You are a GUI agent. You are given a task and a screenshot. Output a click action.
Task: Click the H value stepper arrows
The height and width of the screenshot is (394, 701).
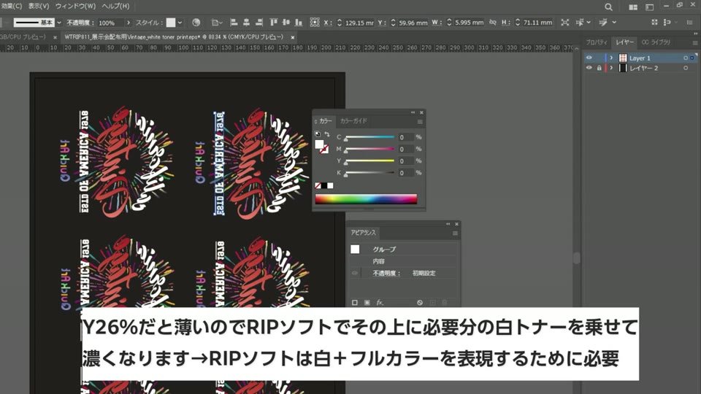[x=518, y=23]
